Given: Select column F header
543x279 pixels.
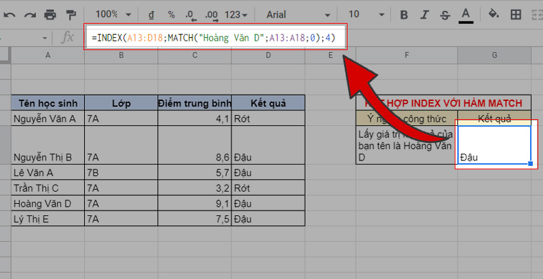Looking at the screenshot, I should (x=406, y=56).
